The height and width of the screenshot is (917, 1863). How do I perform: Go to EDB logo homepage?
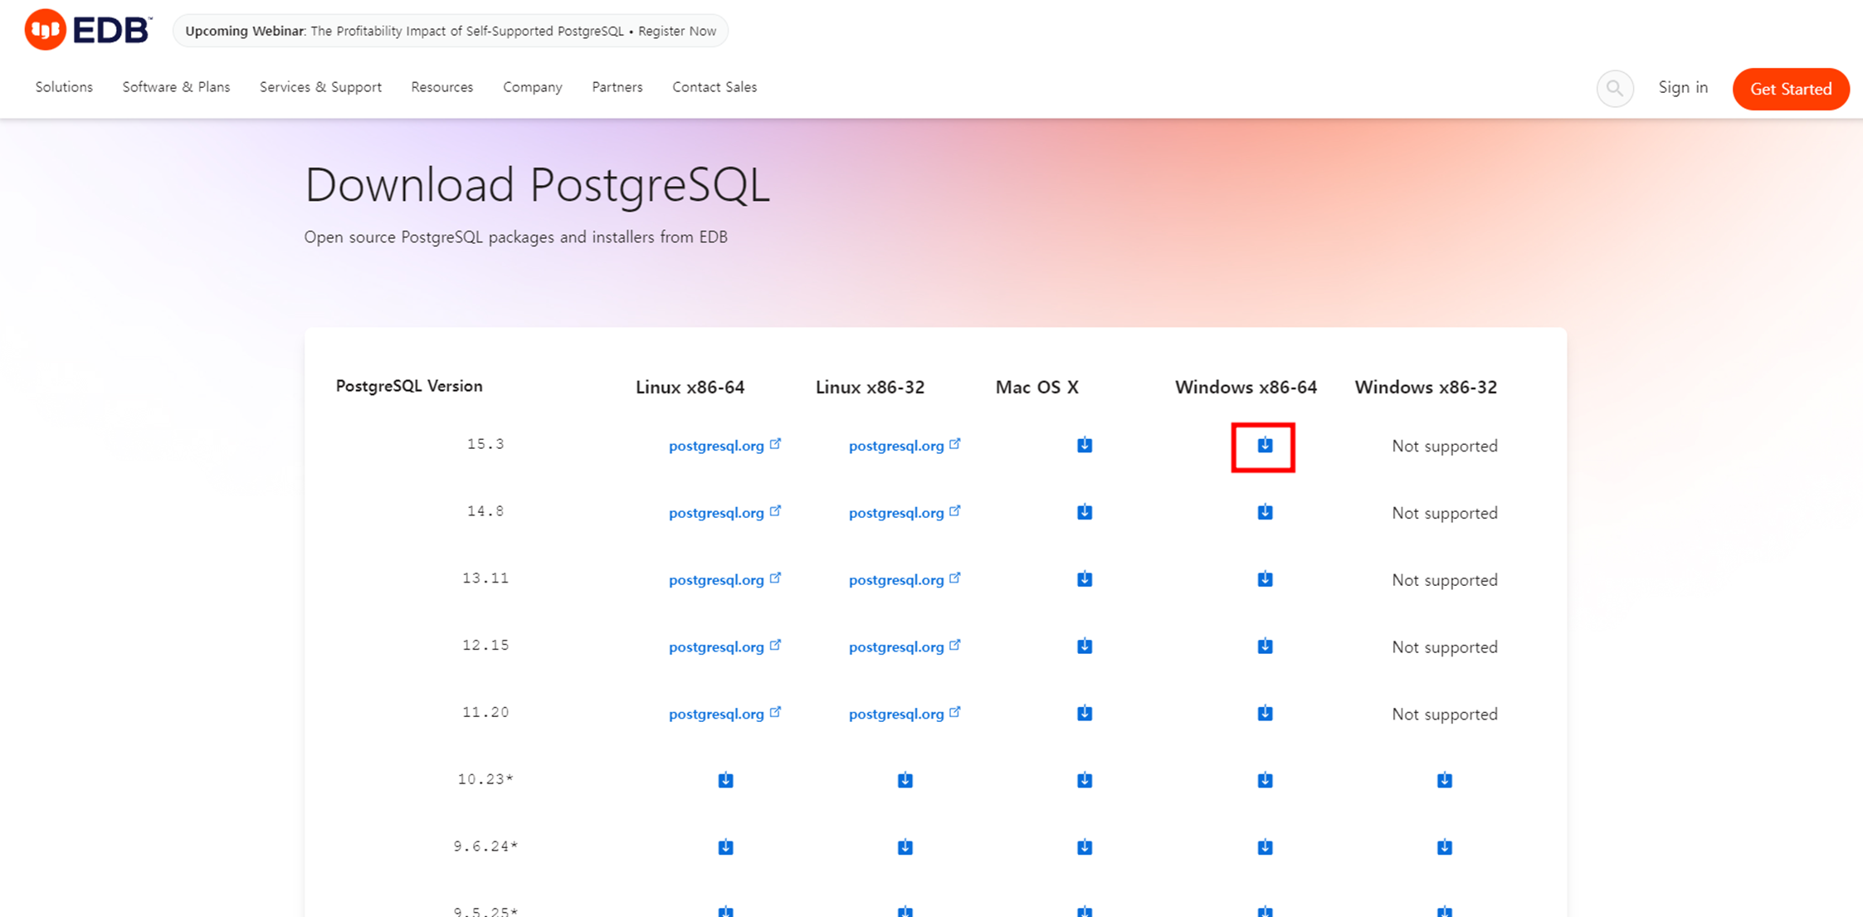pyautogui.click(x=88, y=31)
